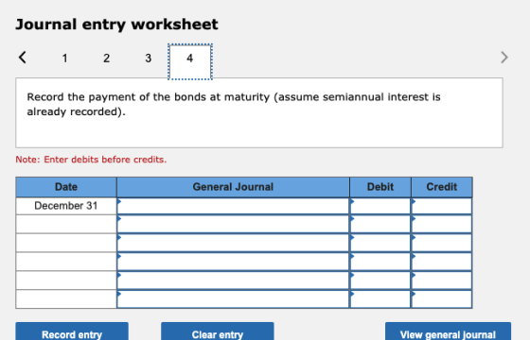
Task: Click Credit cell in third row
Action: tap(441, 244)
